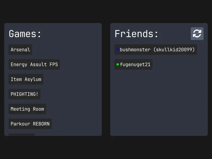Click the cut-off game button below Parkour REBORN

click(22, 135)
